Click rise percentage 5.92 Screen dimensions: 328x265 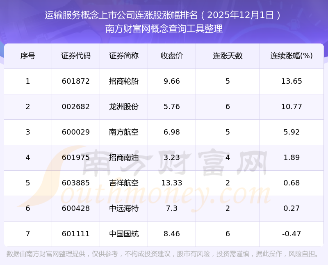coord(292,132)
